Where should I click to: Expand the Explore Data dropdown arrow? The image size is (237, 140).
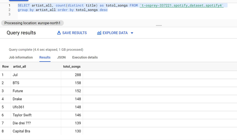click(132, 33)
